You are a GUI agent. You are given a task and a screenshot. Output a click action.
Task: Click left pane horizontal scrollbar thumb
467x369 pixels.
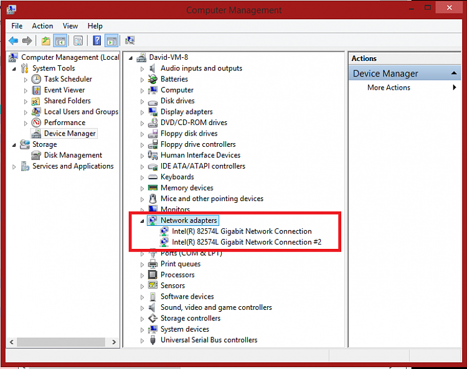click(61, 342)
